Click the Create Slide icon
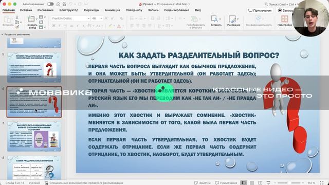329x185 pixels. click(x=31, y=19)
